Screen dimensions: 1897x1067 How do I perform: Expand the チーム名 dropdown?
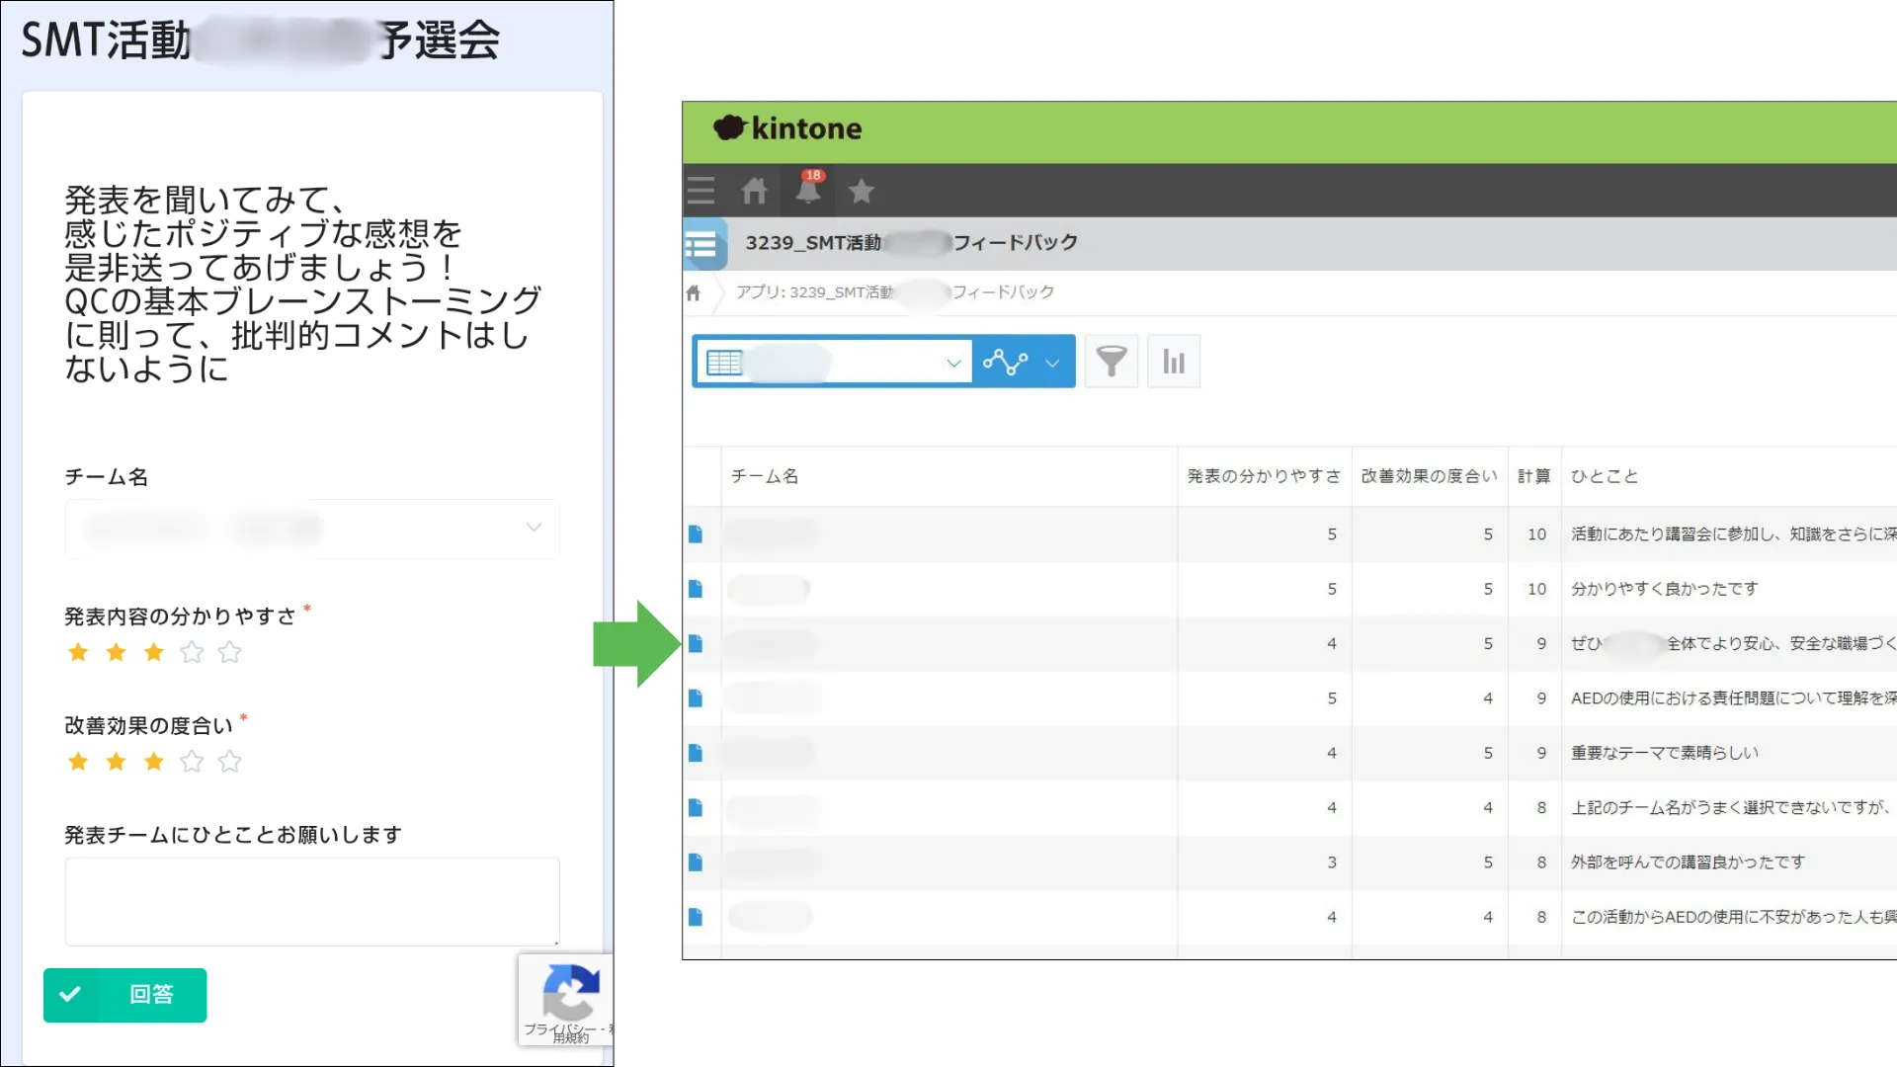click(x=534, y=529)
